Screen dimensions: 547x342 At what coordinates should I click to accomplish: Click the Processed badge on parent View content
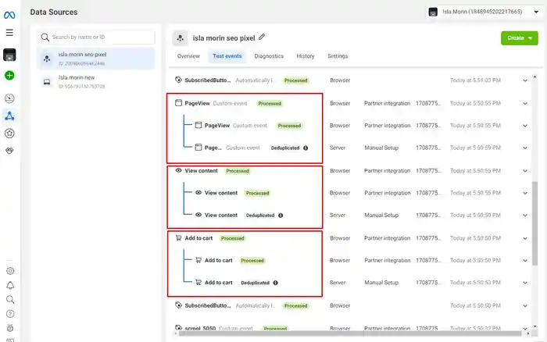pyautogui.click(x=238, y=171)
